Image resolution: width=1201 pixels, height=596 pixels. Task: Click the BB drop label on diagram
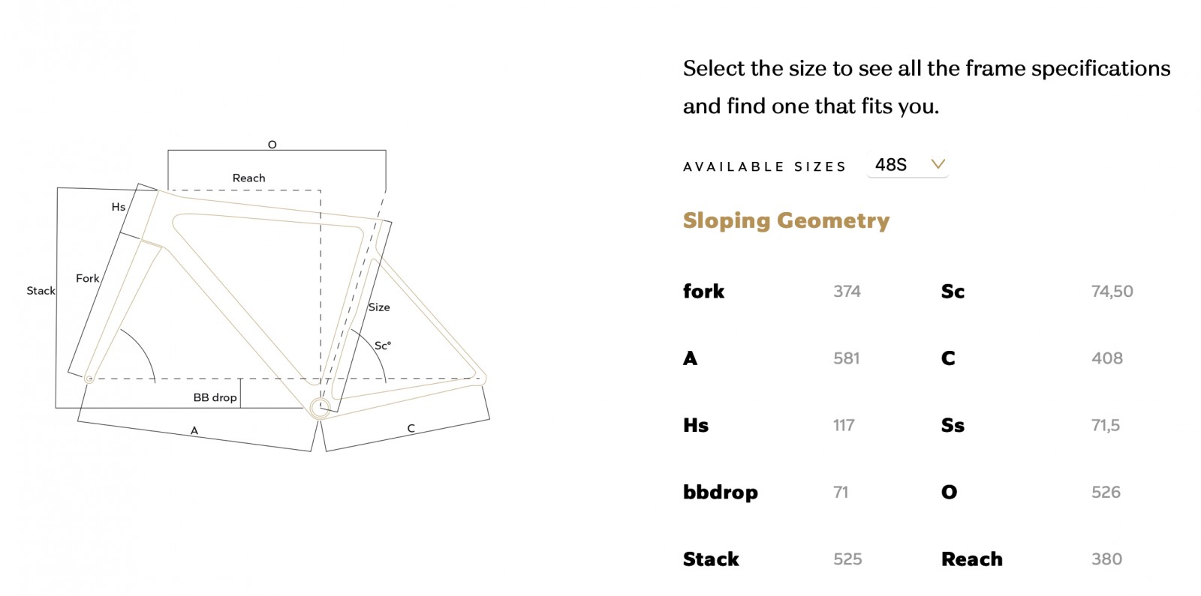click(215, 397)
